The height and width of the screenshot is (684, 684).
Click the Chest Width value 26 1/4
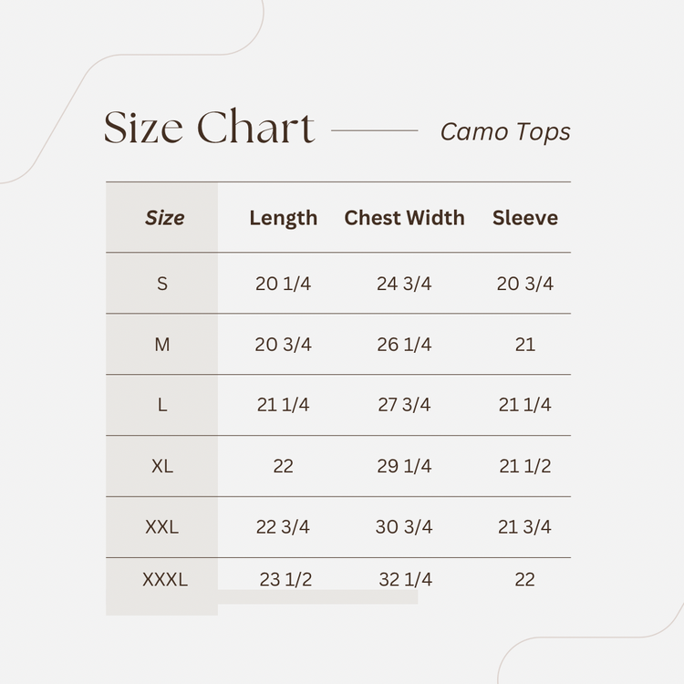point(404,345)
